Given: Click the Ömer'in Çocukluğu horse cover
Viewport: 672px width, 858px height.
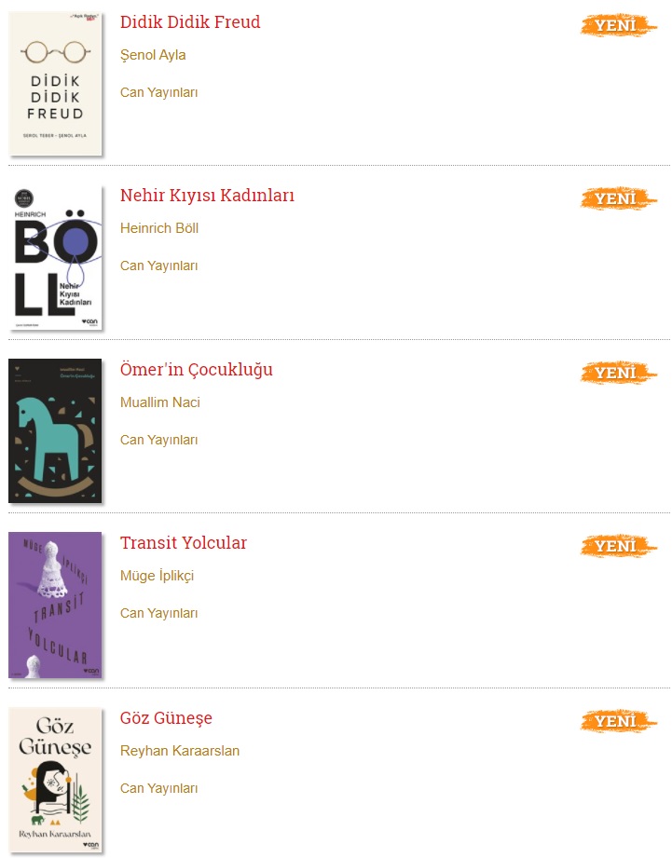Looking at the screenshot, I should point(55,431).
